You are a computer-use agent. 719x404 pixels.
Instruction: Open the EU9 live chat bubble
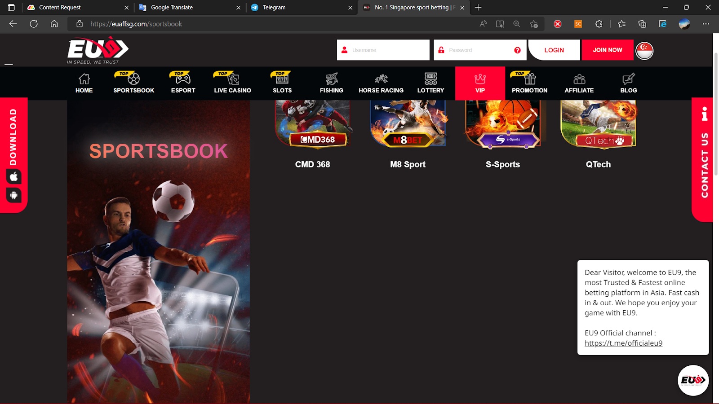point(693,380)
